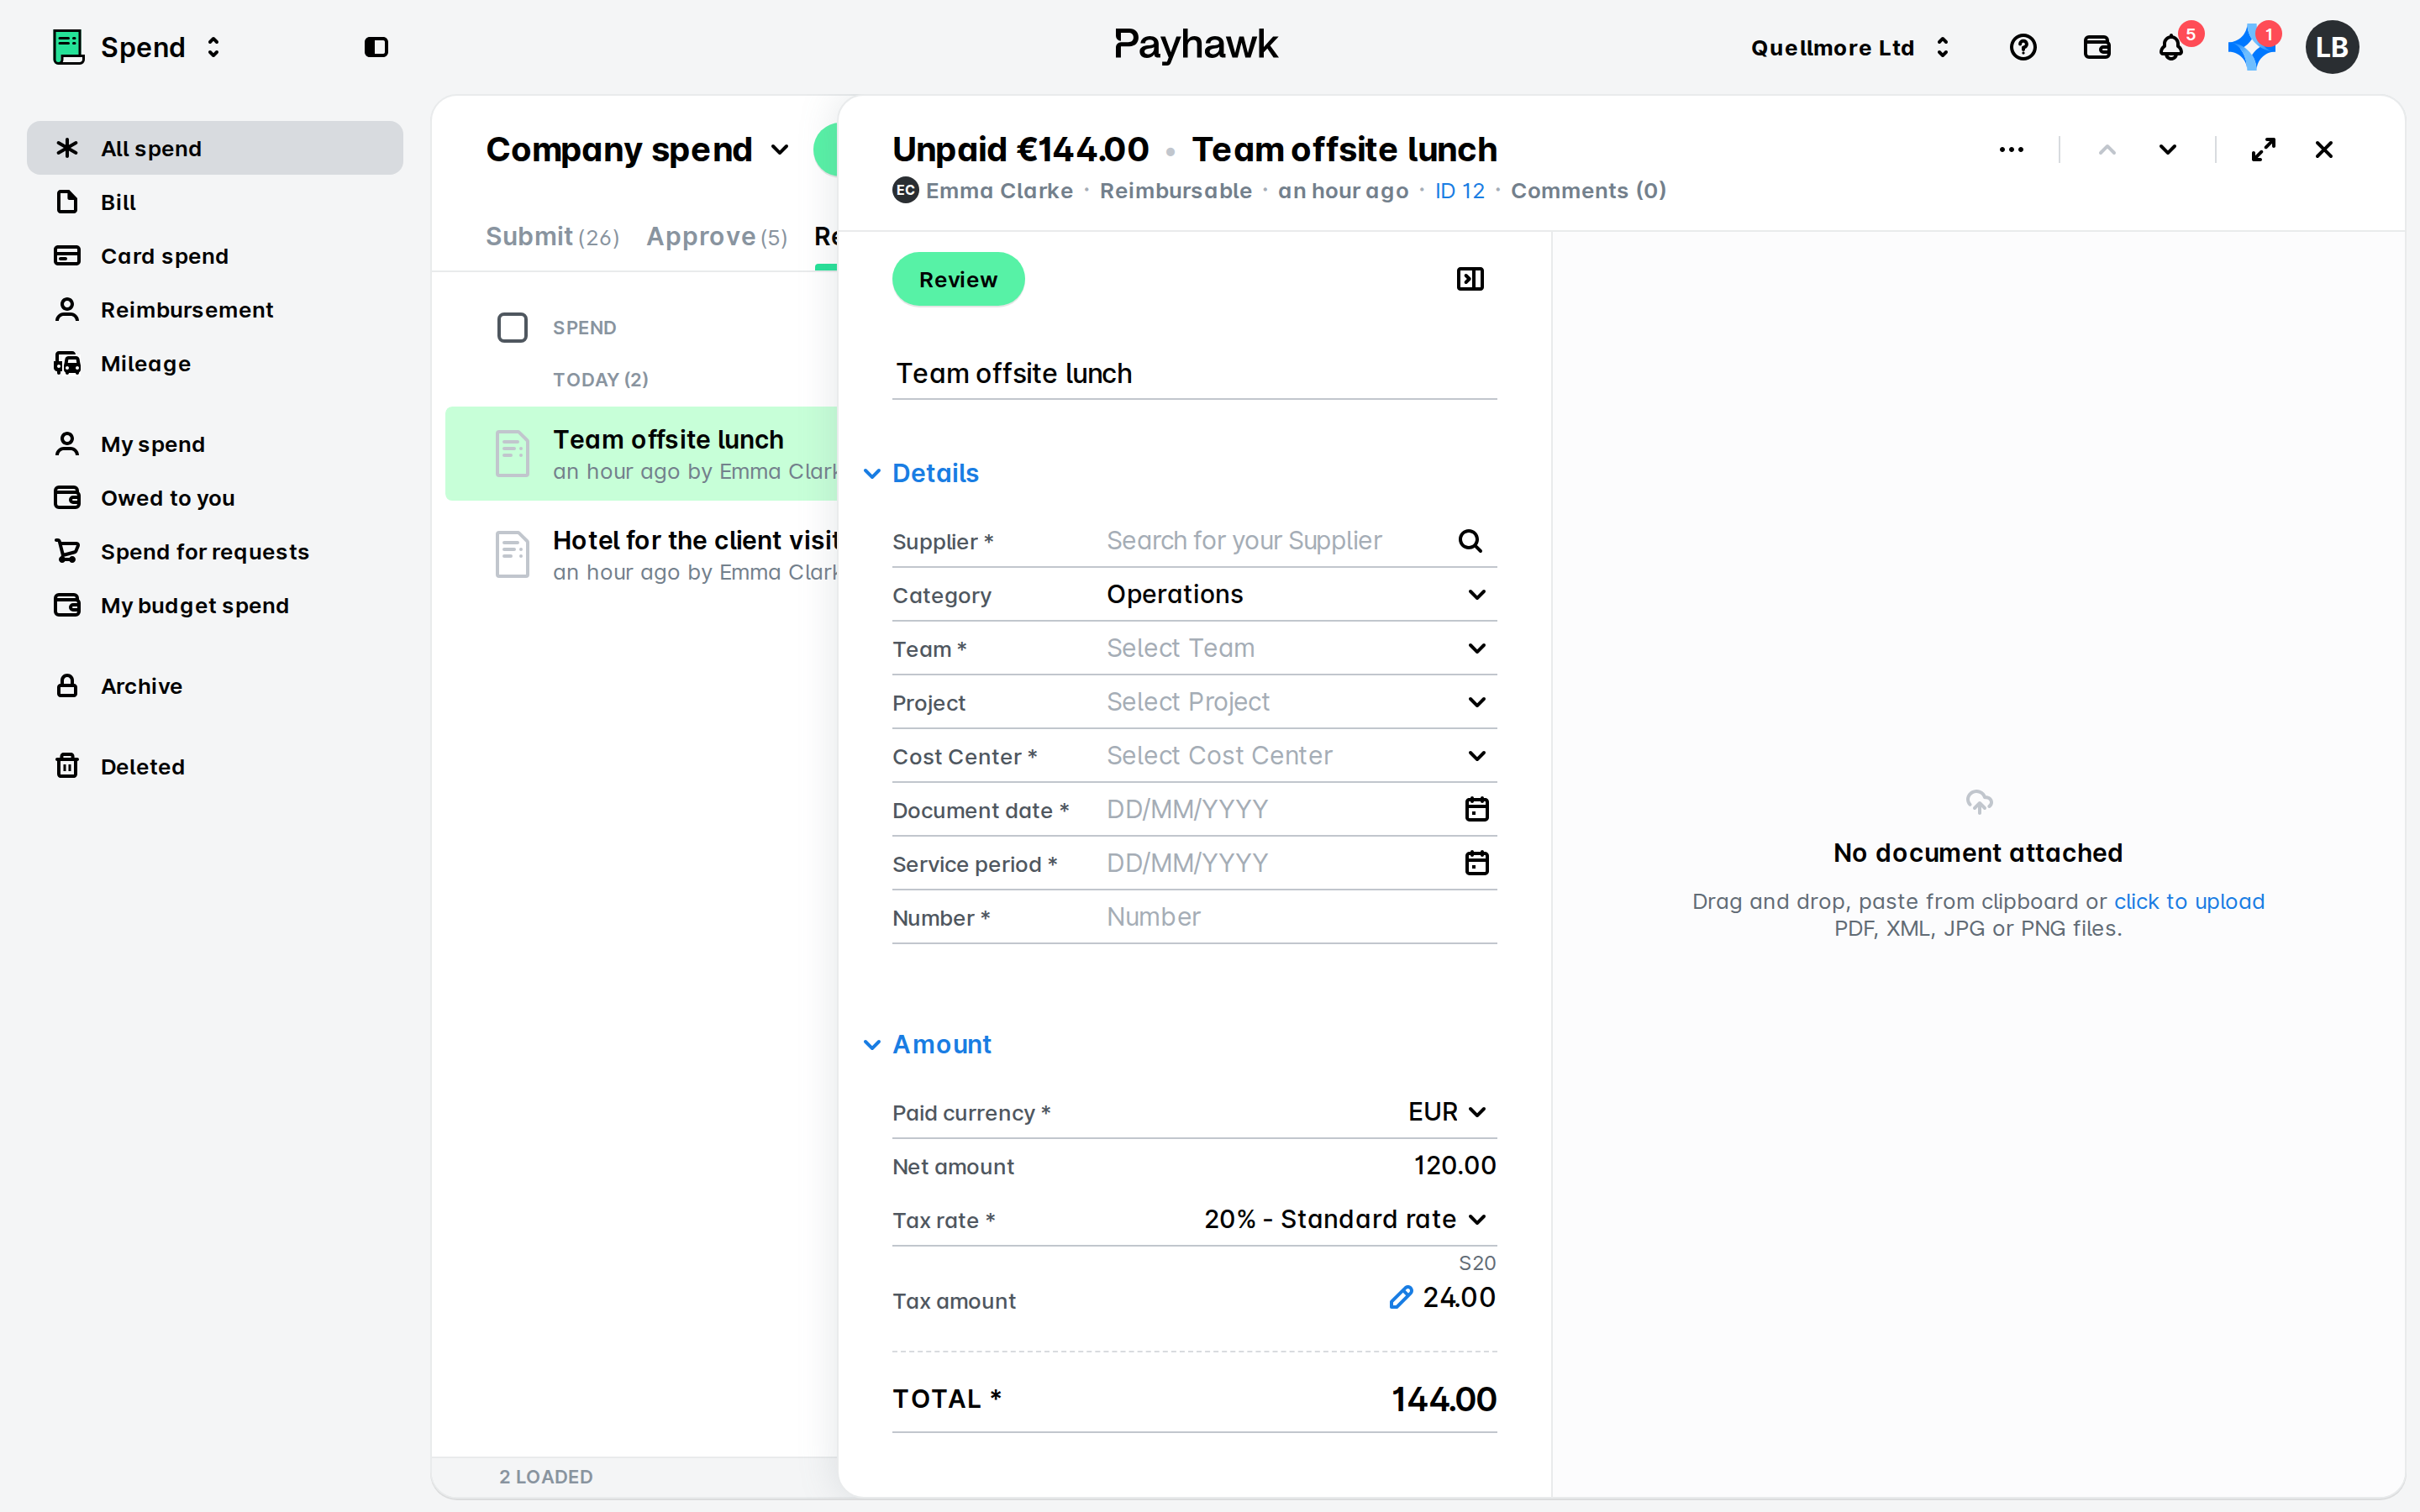This screenshot has height=1512, width=2420.
Task: Edit tax amount with the pencil icon
Action: [1401, 1297]
